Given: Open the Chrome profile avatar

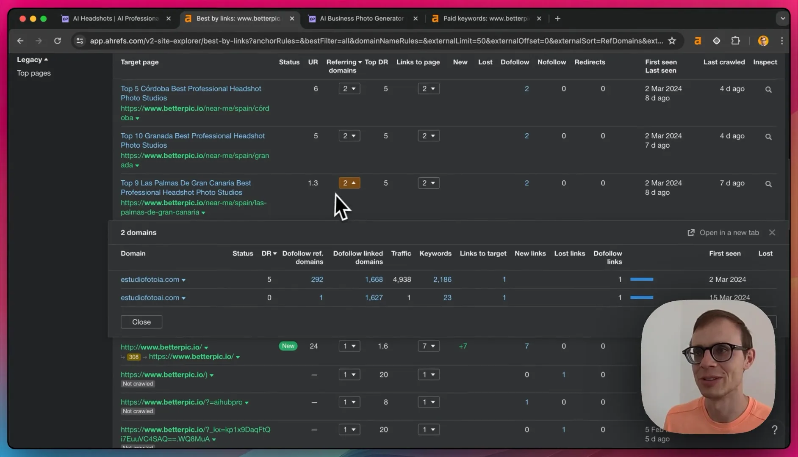Looking at the screenshot, I should (x=763, y=41).
